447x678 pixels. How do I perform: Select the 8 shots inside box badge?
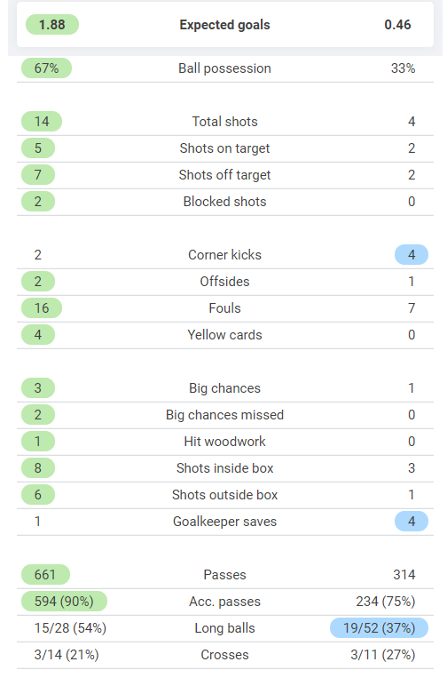[x=38, y=468]
